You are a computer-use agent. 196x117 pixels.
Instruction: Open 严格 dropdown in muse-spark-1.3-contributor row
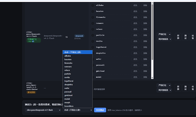[164, 85]
